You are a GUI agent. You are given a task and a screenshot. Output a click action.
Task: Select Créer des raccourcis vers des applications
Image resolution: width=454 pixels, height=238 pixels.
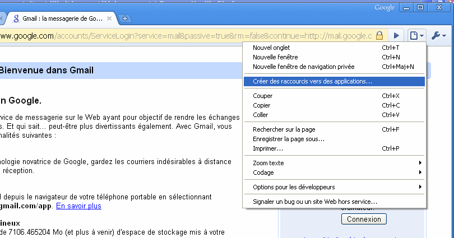pyautogui.click(x=335, y=81)
